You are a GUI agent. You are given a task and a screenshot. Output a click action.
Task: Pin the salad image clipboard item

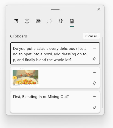tap(94, 83)
